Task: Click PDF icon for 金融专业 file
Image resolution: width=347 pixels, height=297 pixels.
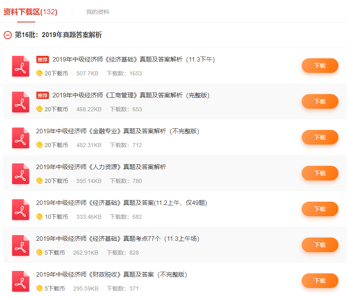Action: [x=20, y=138]
